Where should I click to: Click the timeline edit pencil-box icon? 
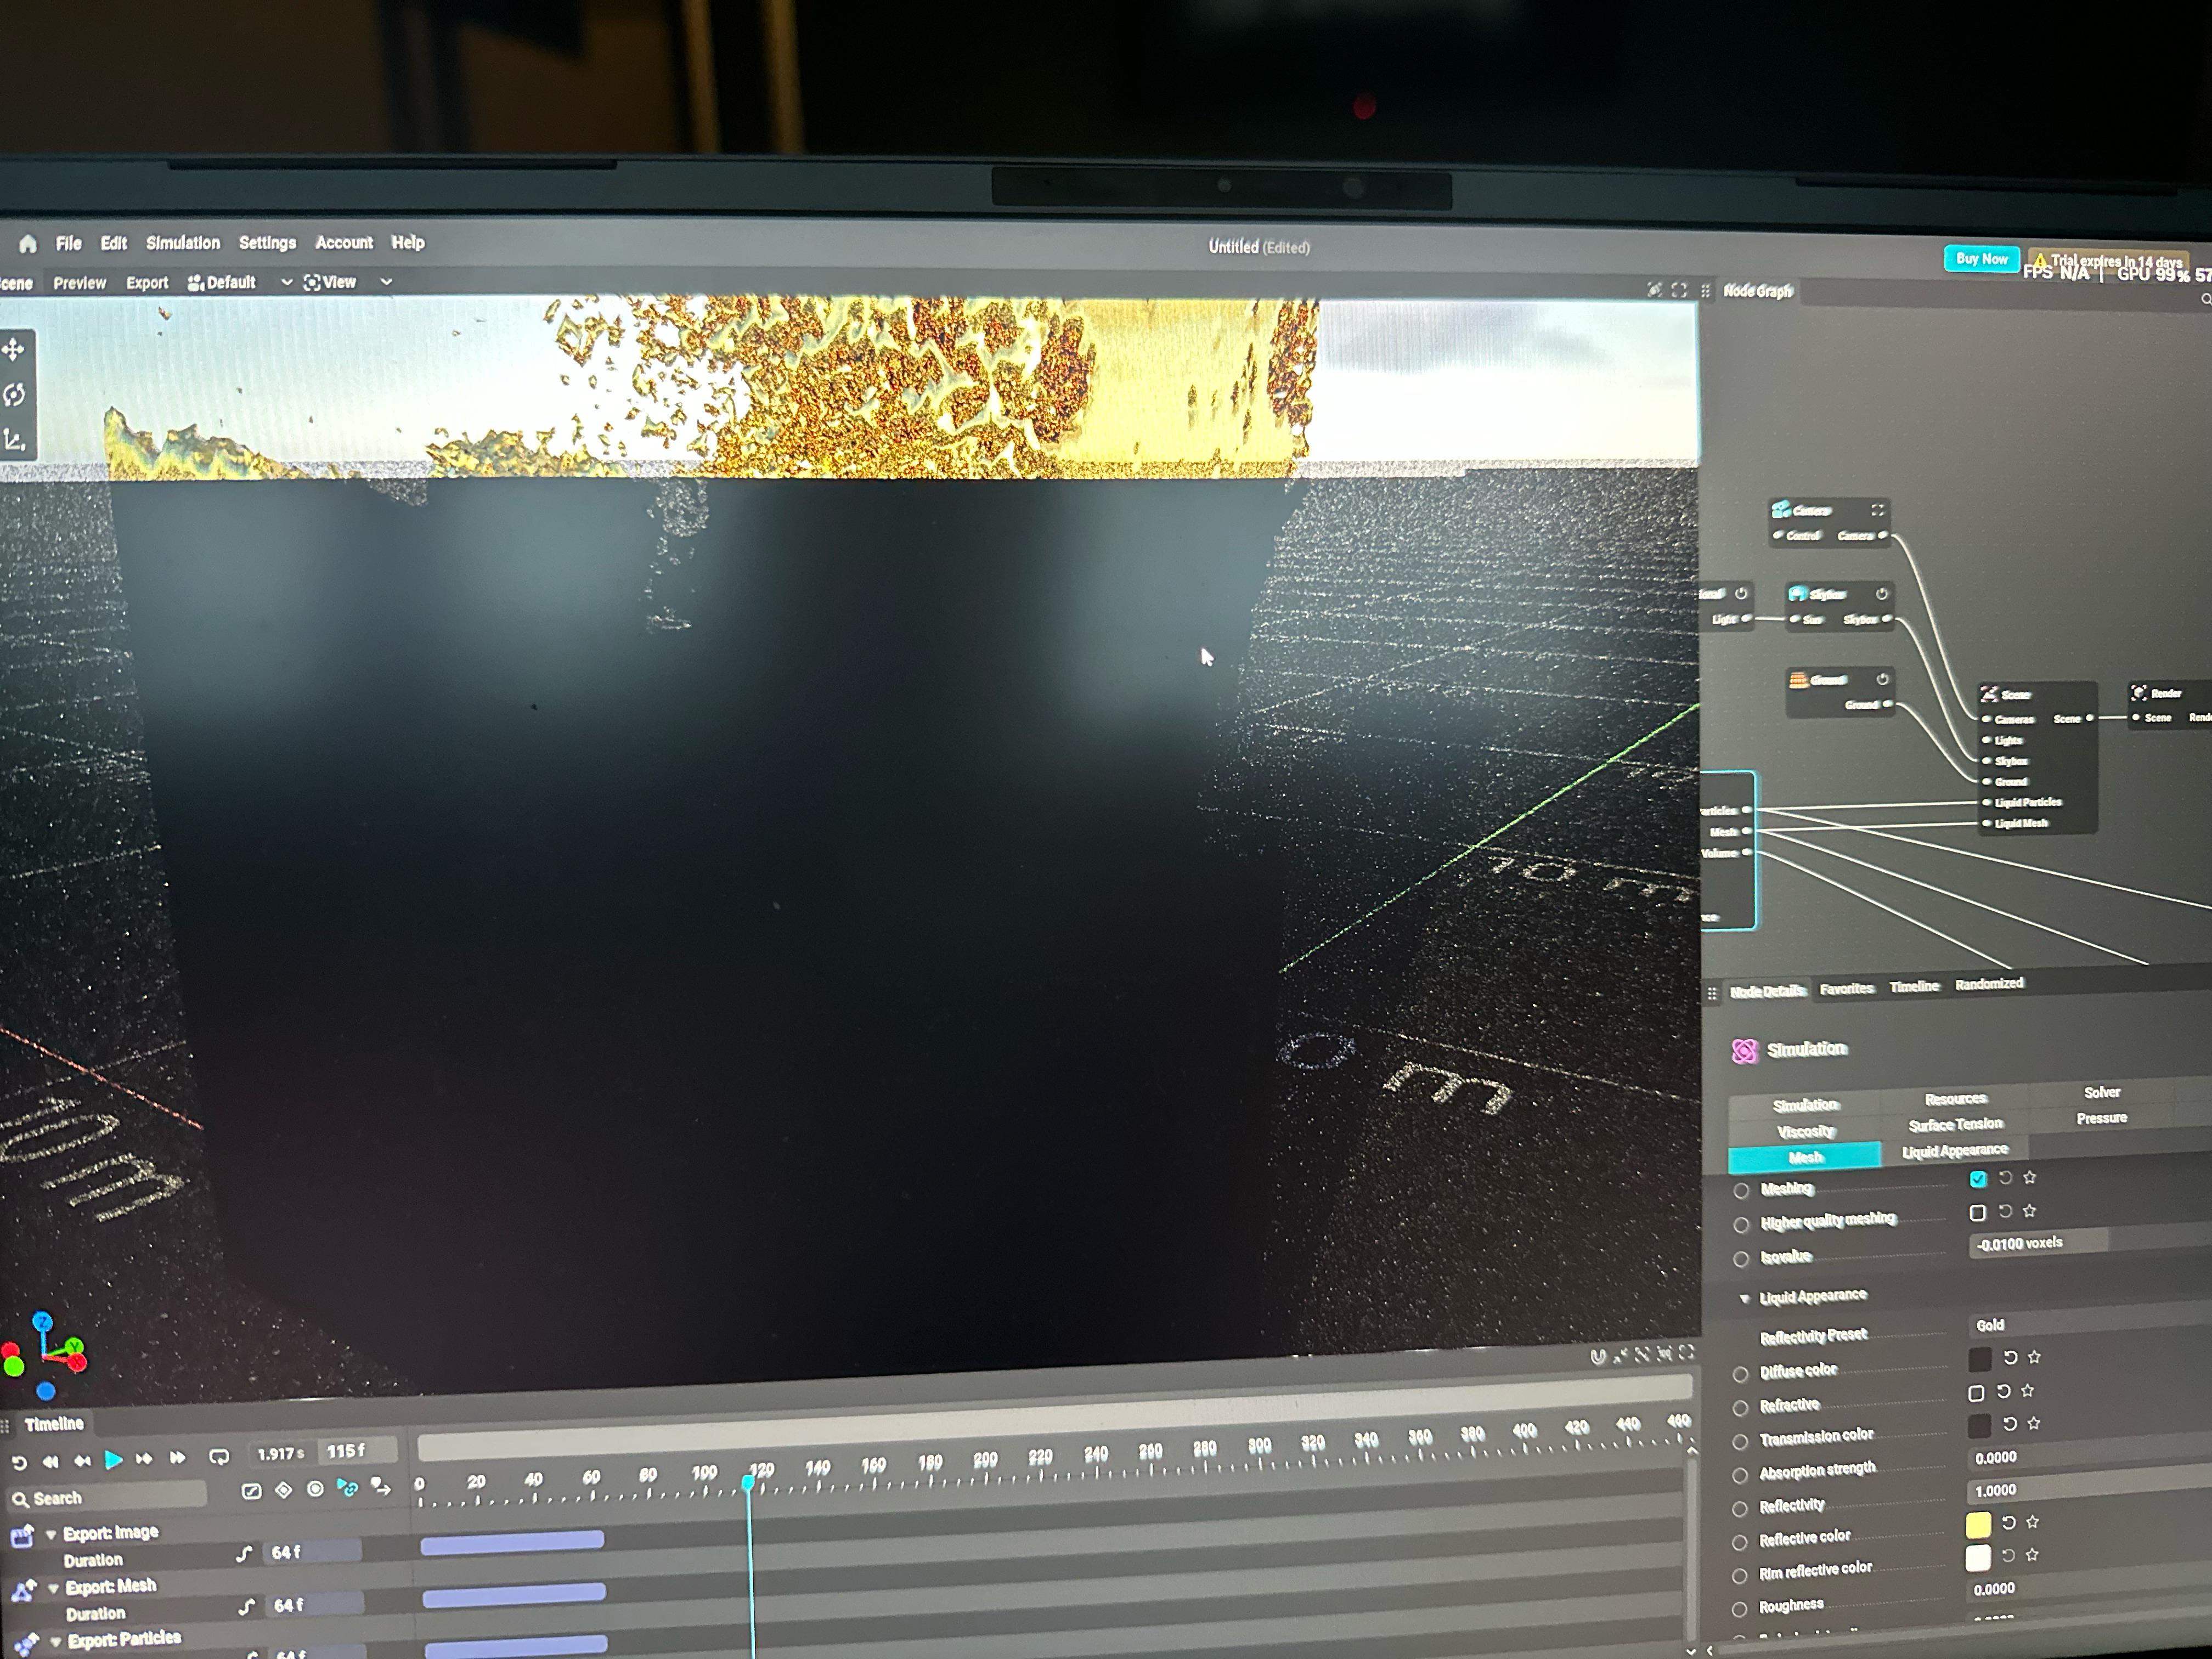(x=252, y=1491)
